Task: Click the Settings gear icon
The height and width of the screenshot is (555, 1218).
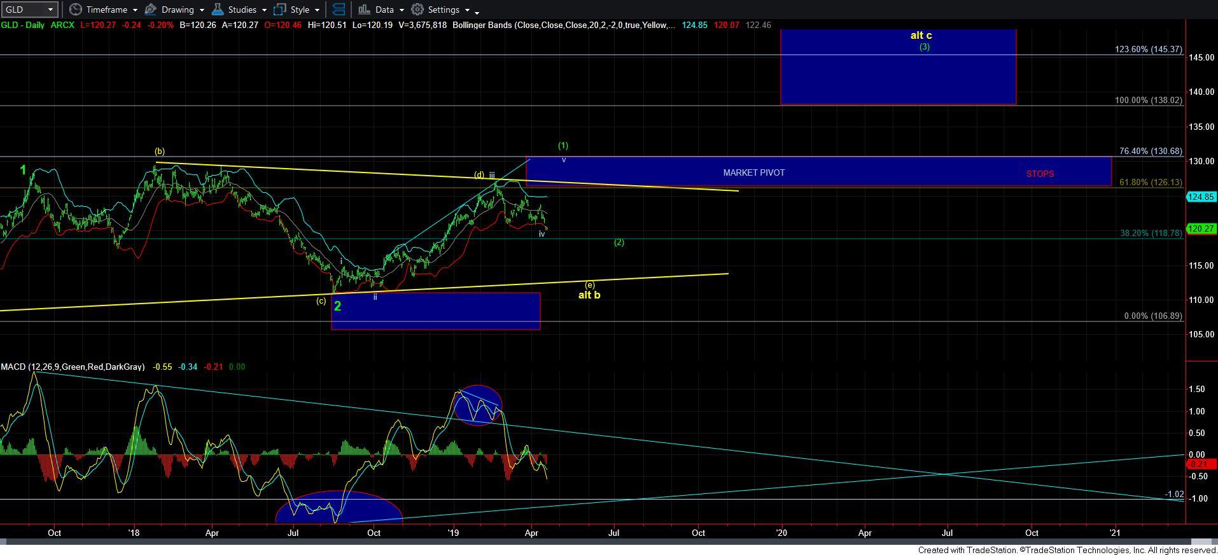Action: pos(417,10)
